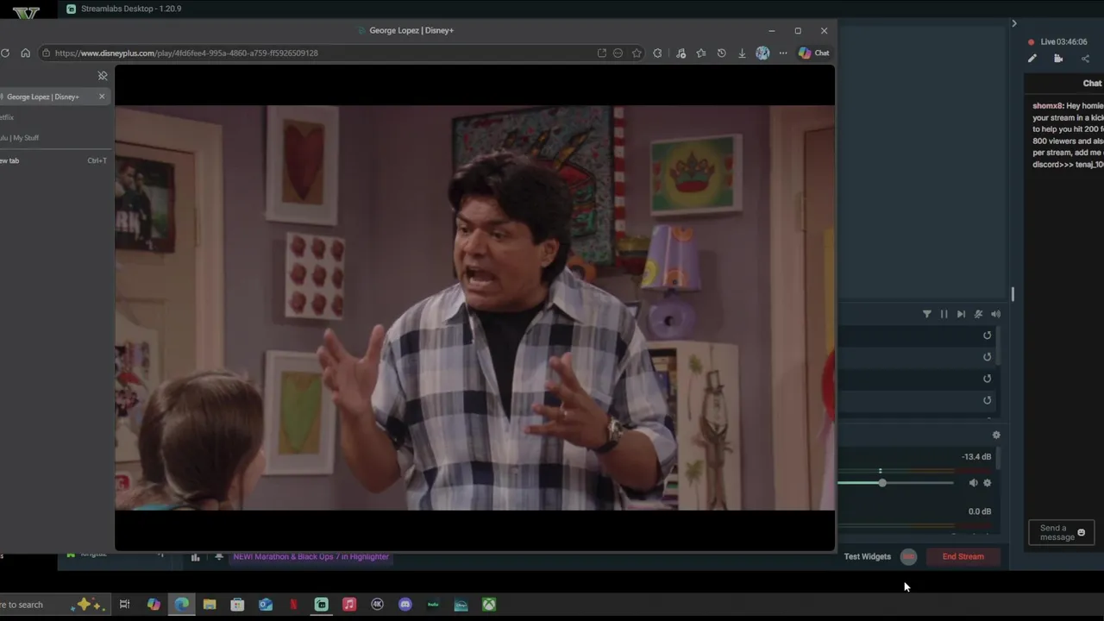1104x621 pixels.
Task: Open the downloads arrow icon
Action: (742, 53)
